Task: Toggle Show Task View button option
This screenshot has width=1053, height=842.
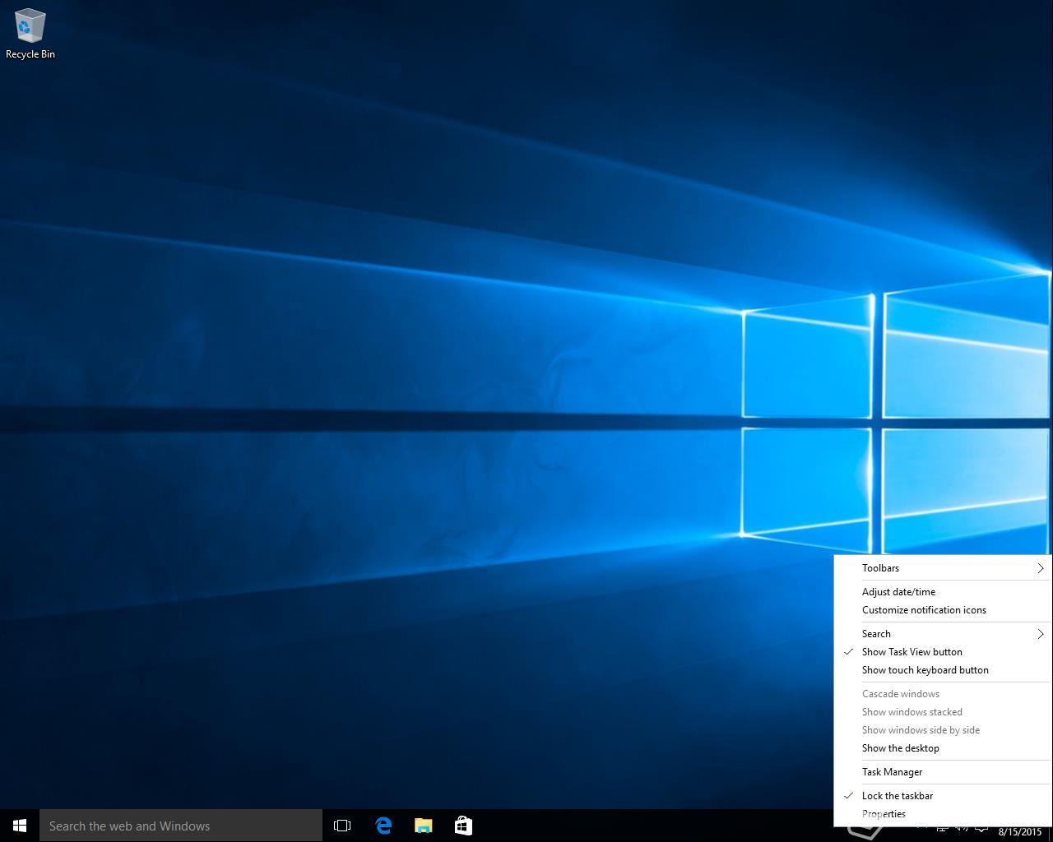Action: coord(943,652)
